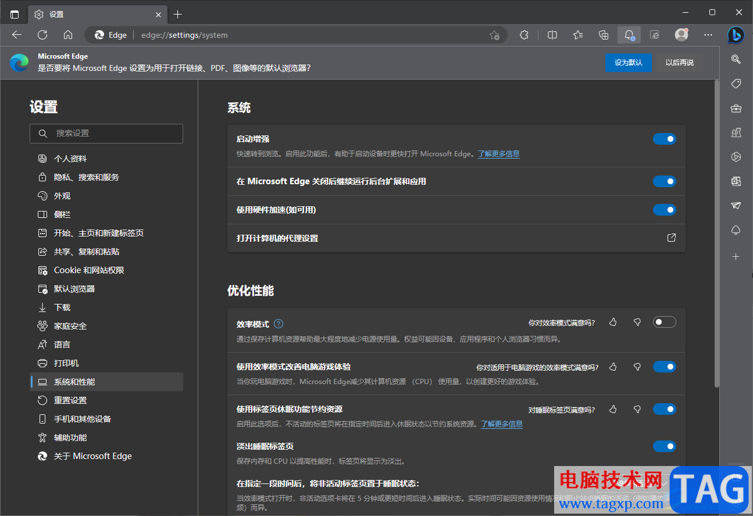Add this page to favorites star

tap(494, 35)
